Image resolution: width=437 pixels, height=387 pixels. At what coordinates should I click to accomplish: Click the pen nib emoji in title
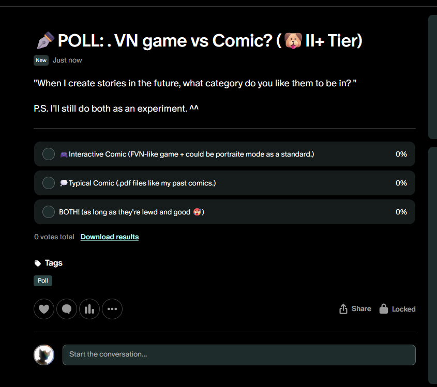[x=45, y=41]
